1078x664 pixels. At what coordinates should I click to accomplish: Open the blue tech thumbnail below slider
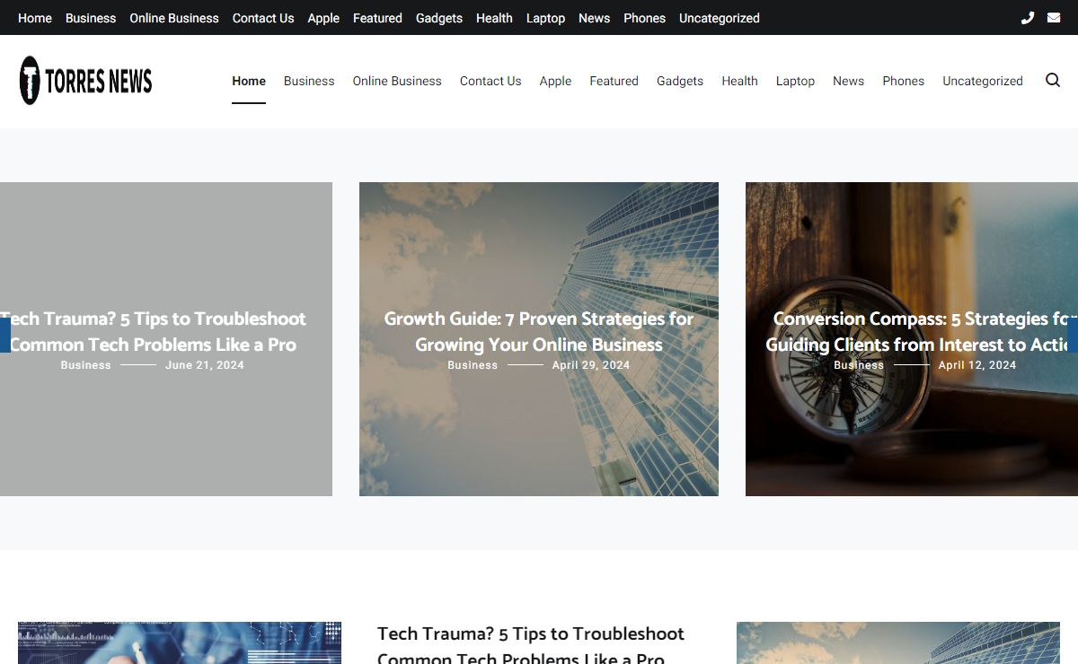click(180, 642)
